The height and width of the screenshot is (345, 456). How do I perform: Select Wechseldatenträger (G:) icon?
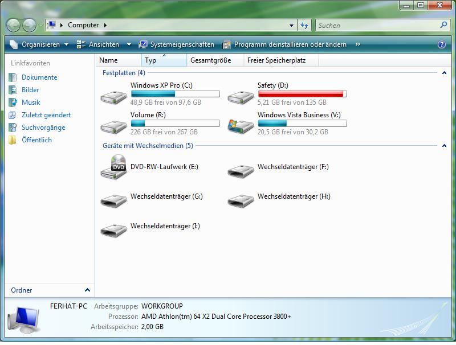coord(113,201)
